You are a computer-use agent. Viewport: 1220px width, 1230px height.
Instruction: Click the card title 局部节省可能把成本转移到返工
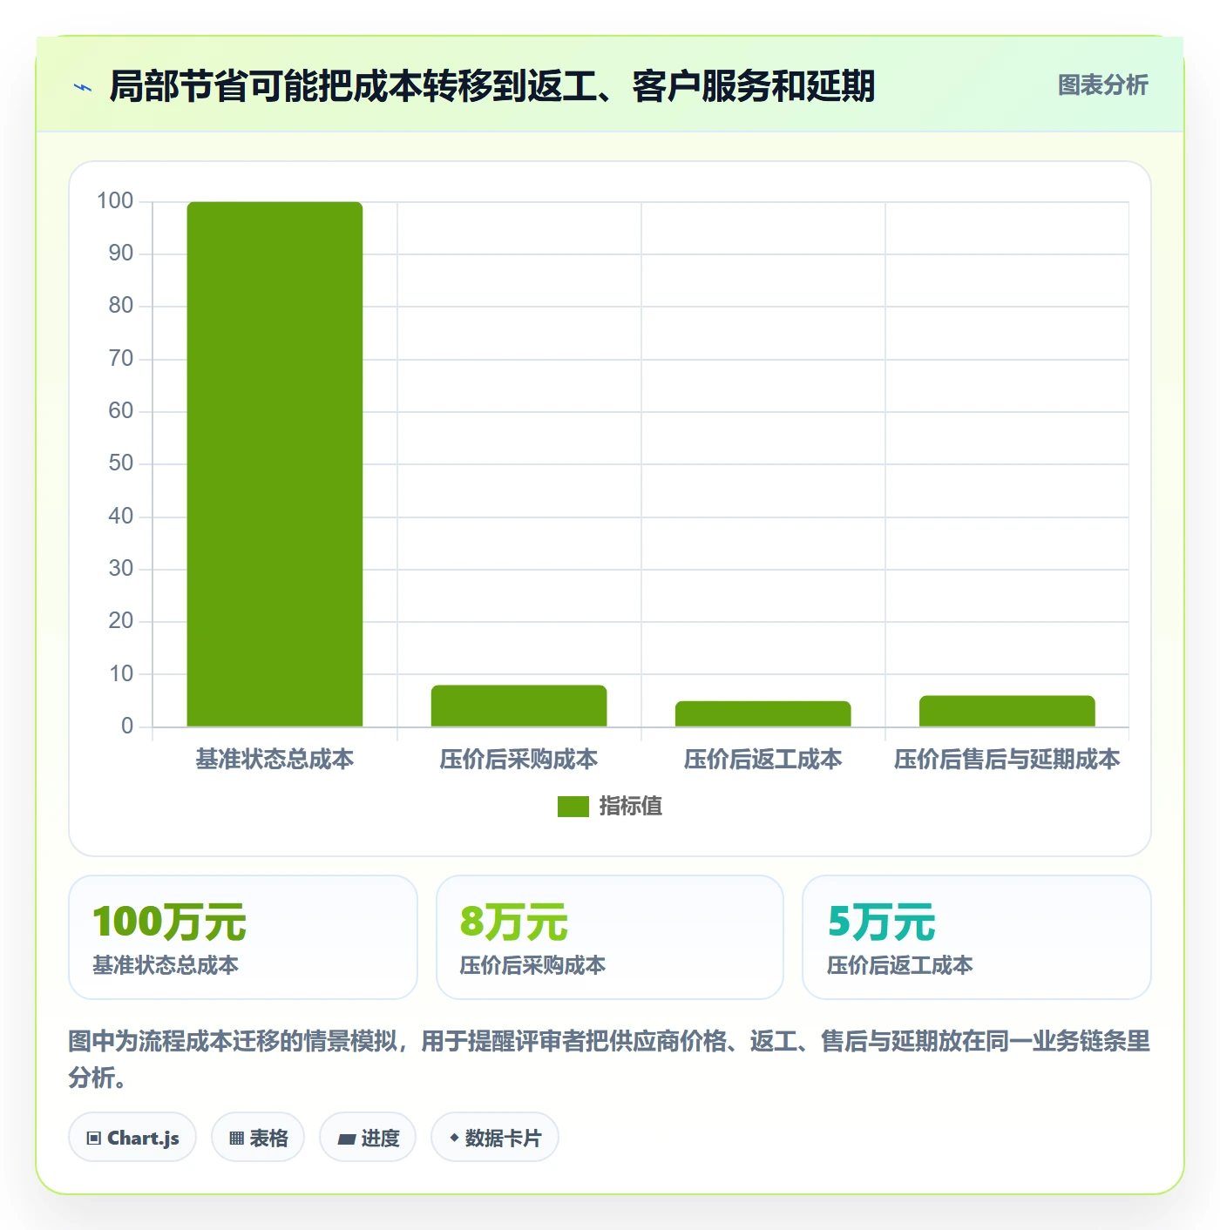[x=492, y=86]
